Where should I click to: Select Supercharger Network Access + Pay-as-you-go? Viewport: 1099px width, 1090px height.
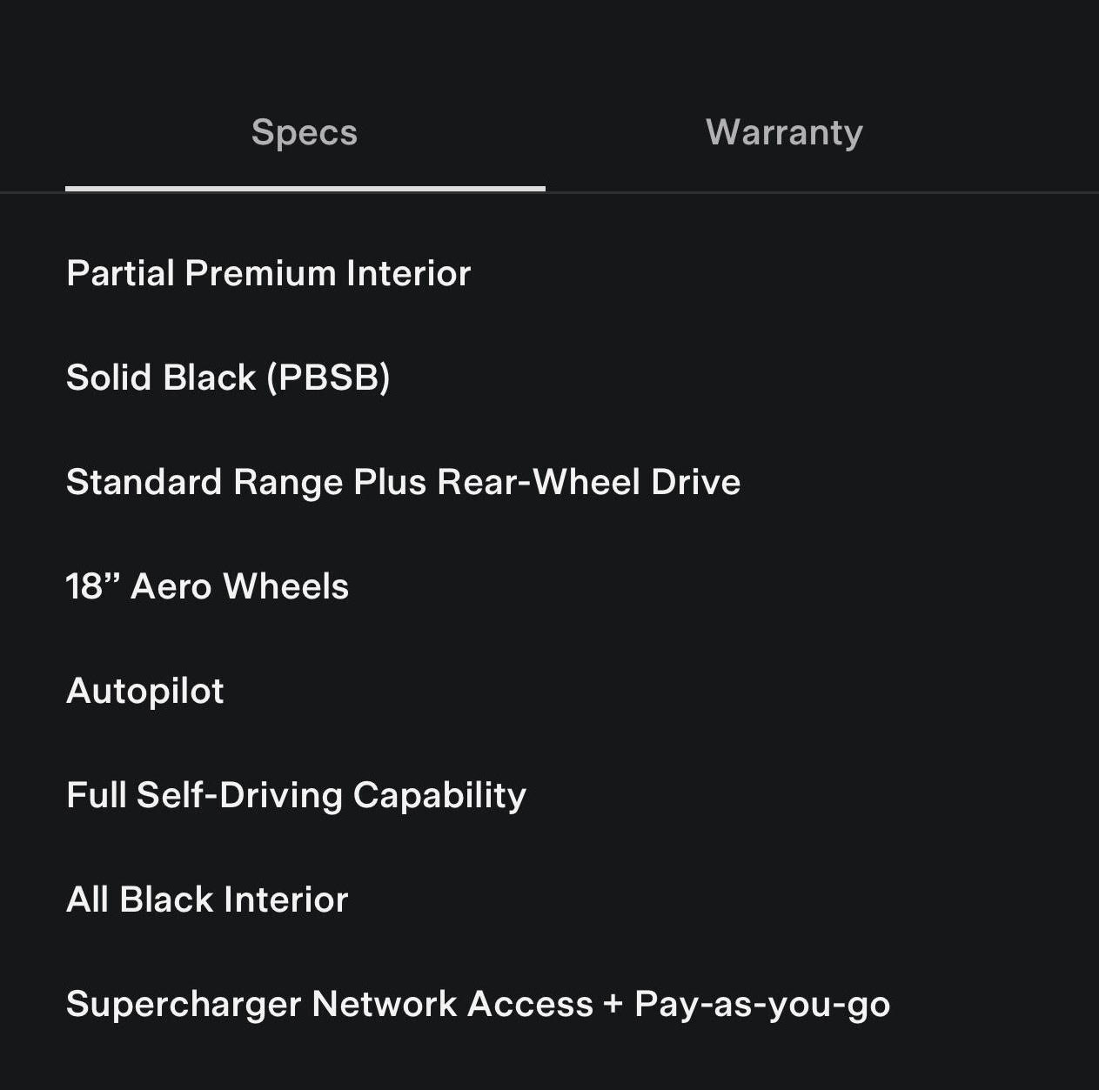(478, 1004)
